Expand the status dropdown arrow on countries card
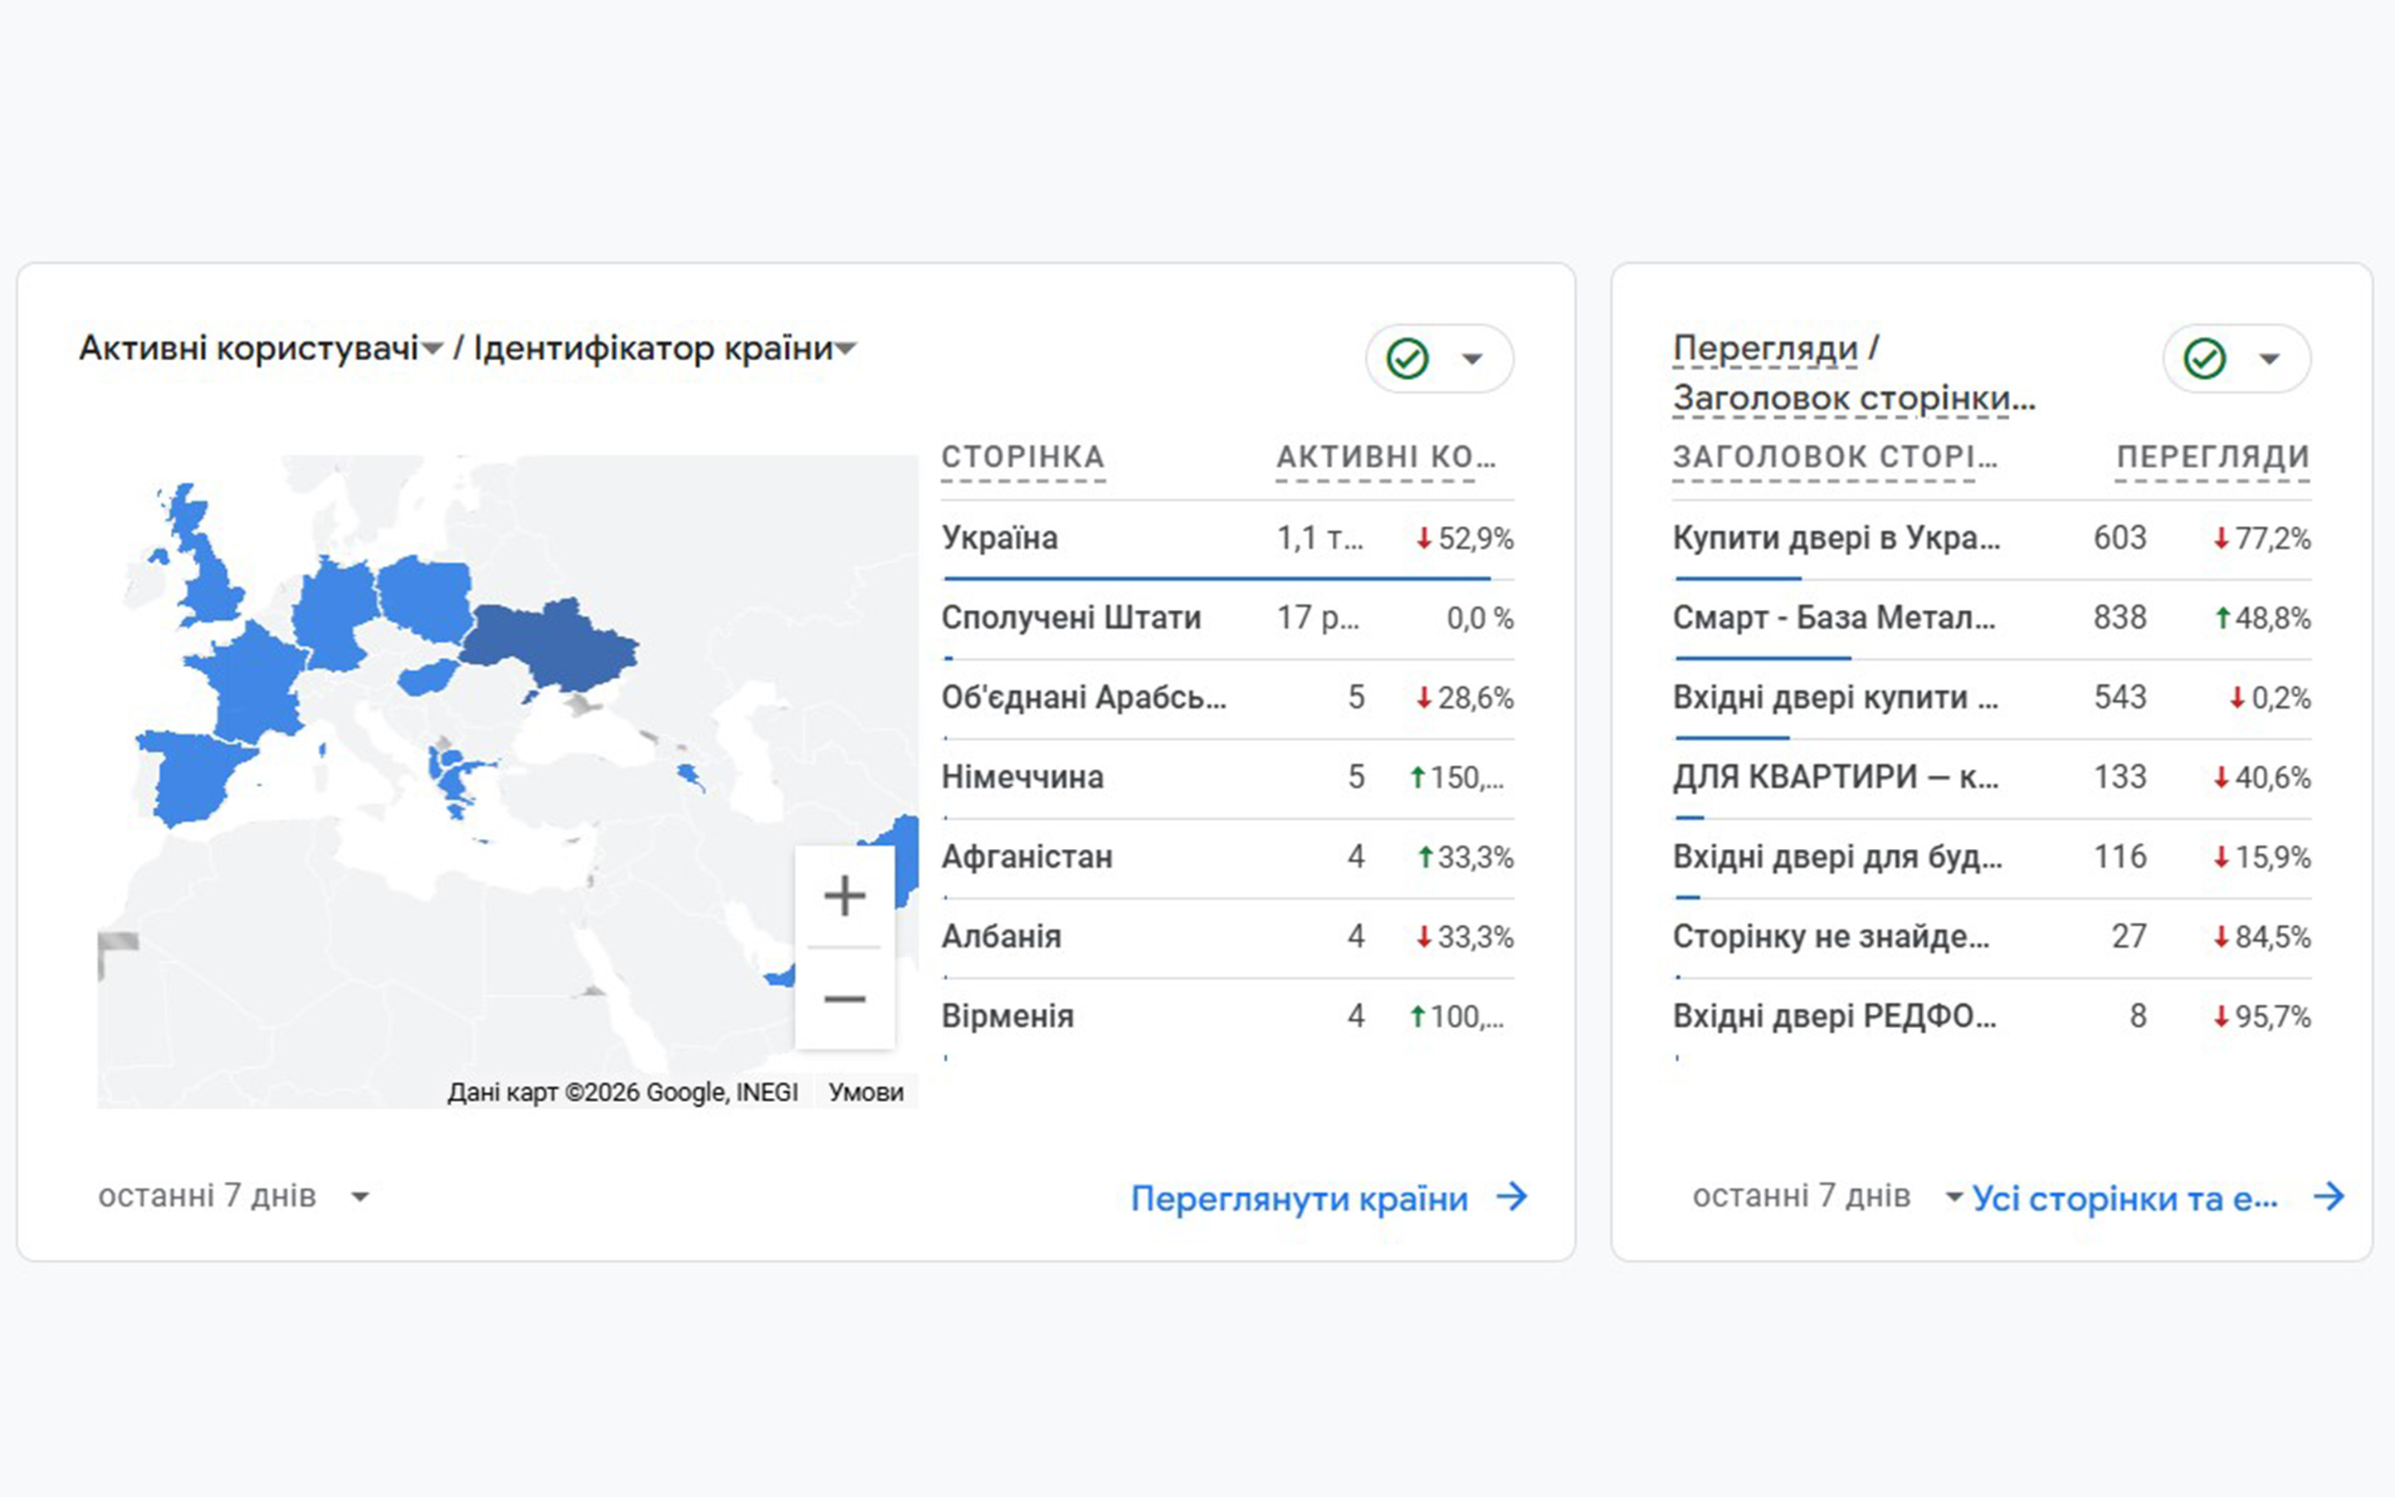This screenshot has width=2395, height=1497. click(1472, 358)
